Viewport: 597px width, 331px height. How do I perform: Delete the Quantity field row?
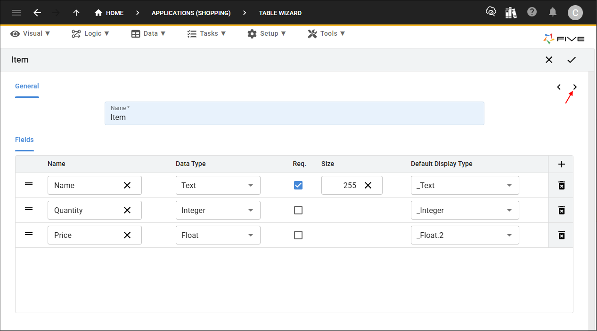click(561, 210)
